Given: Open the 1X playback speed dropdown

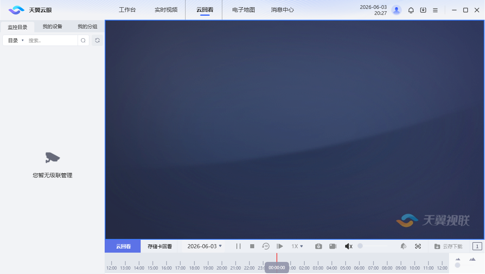Looking at the screenshot, I should (x=297, y=246).
